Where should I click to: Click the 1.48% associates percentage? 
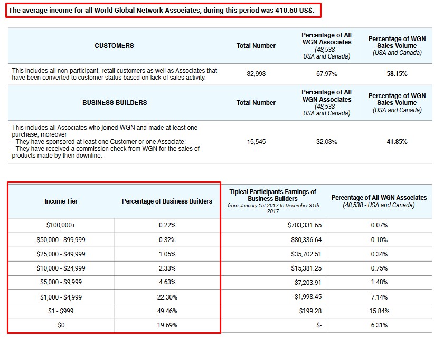point(379,282)
